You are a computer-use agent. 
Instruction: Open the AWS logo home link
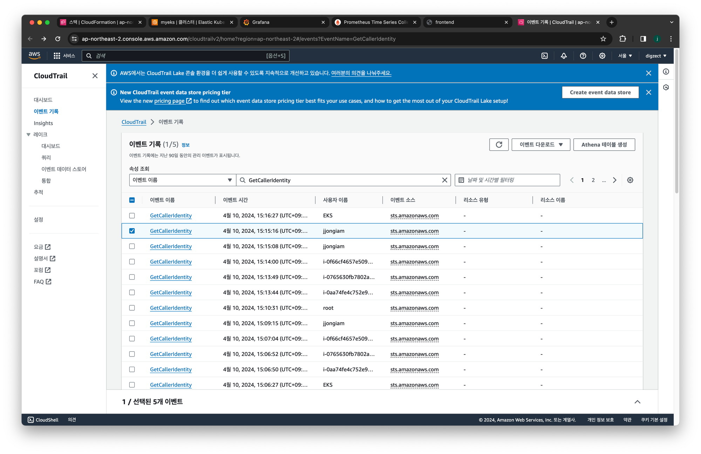pos(34,55)
